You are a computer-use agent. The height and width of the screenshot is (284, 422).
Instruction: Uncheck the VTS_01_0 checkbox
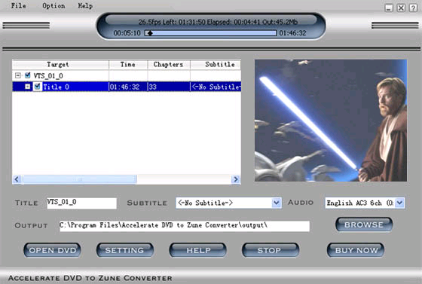point(27,75)
